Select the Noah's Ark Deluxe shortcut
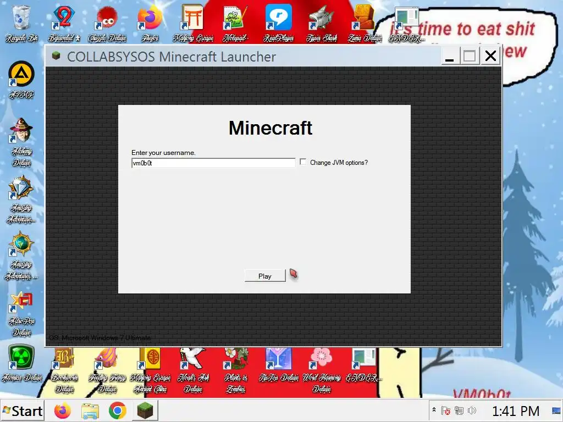The image size is (563, 422). pyautogui.click(x=193, y=370)
